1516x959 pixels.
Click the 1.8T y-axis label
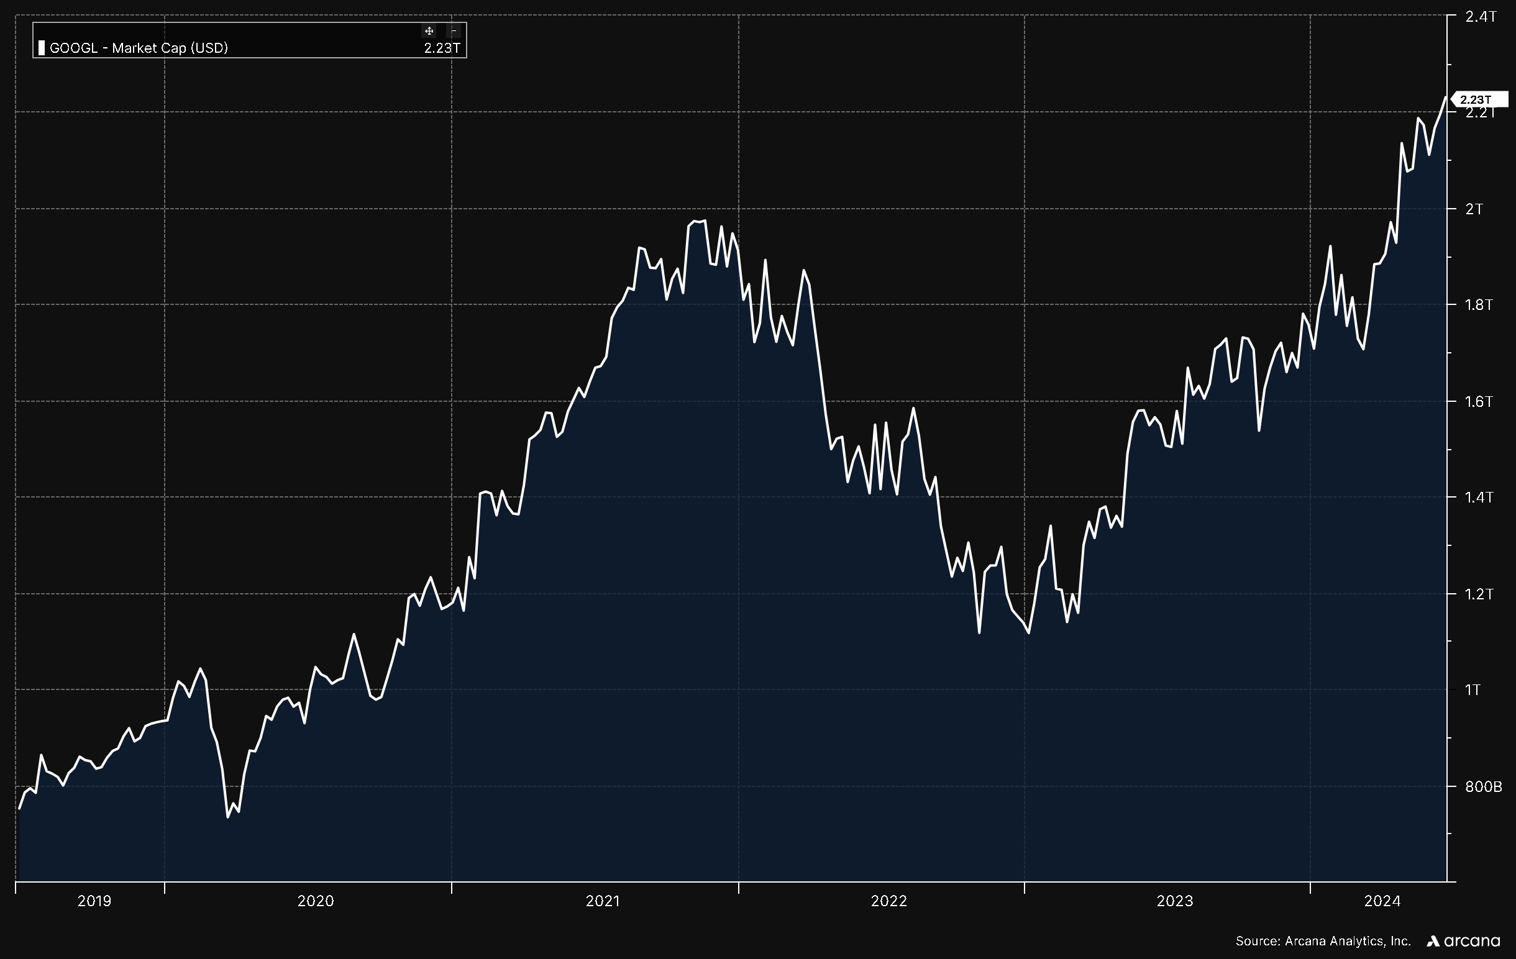[x=1479, y=305]
